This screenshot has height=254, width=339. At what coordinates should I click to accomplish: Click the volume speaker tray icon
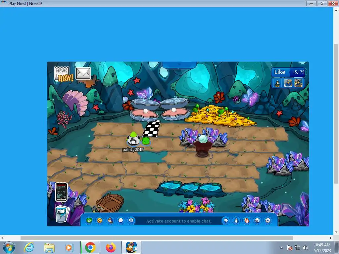point(305,248)
